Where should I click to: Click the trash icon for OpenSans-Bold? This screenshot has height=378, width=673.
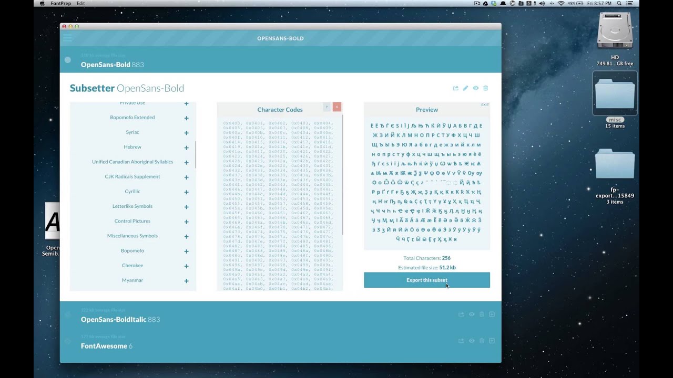click(x=485, y=88)
